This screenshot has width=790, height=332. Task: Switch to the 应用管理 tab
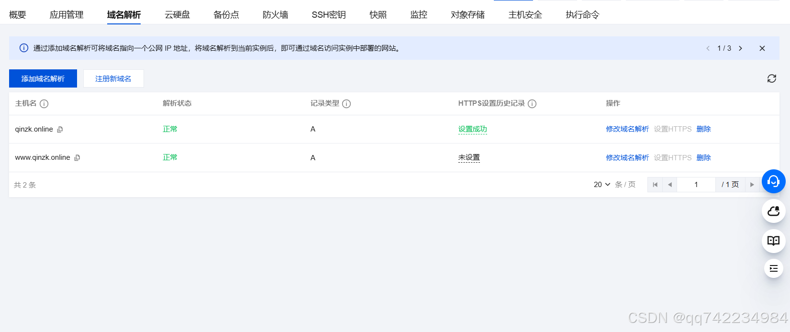67,15
